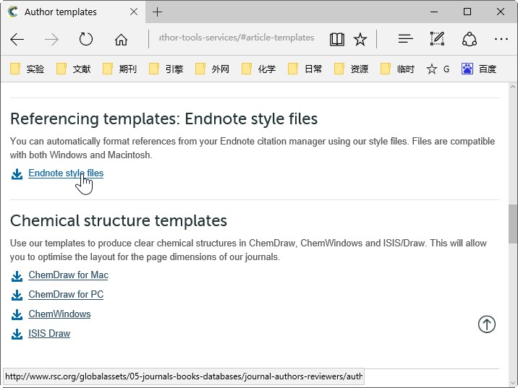This screenshot has width=518, height=388.
Task: Click the back-to-top circular arrow button
Action: [x=487, y=324]
